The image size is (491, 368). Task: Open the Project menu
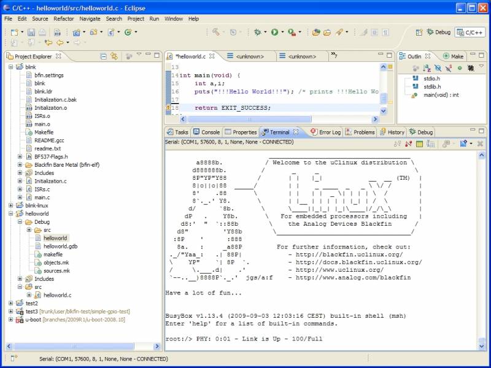[x=136, y=19]
